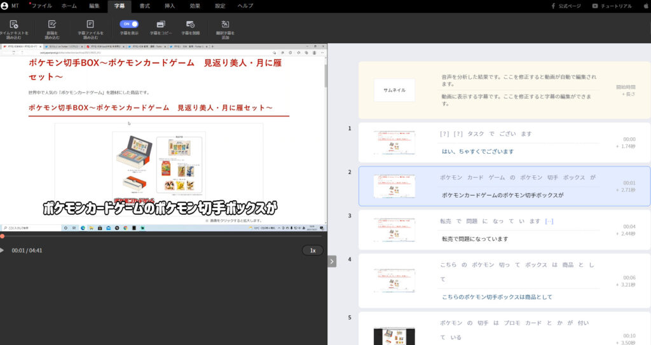The width and height of the screenshot is (651, 345).
Task: Click the clip number 5 label
Action: point(350,317)
